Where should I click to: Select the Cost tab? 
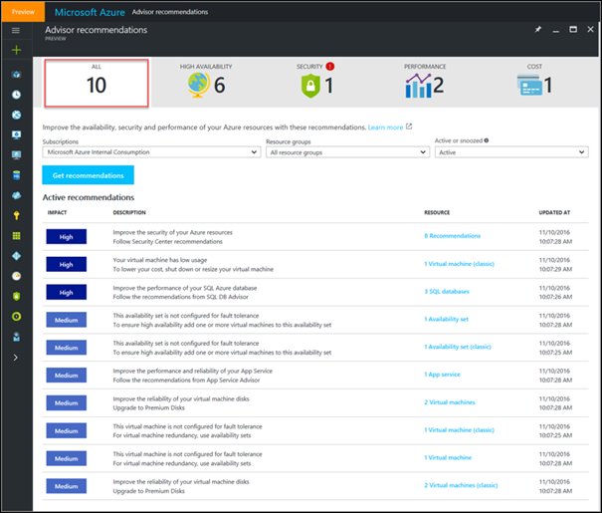pos(534,81)
